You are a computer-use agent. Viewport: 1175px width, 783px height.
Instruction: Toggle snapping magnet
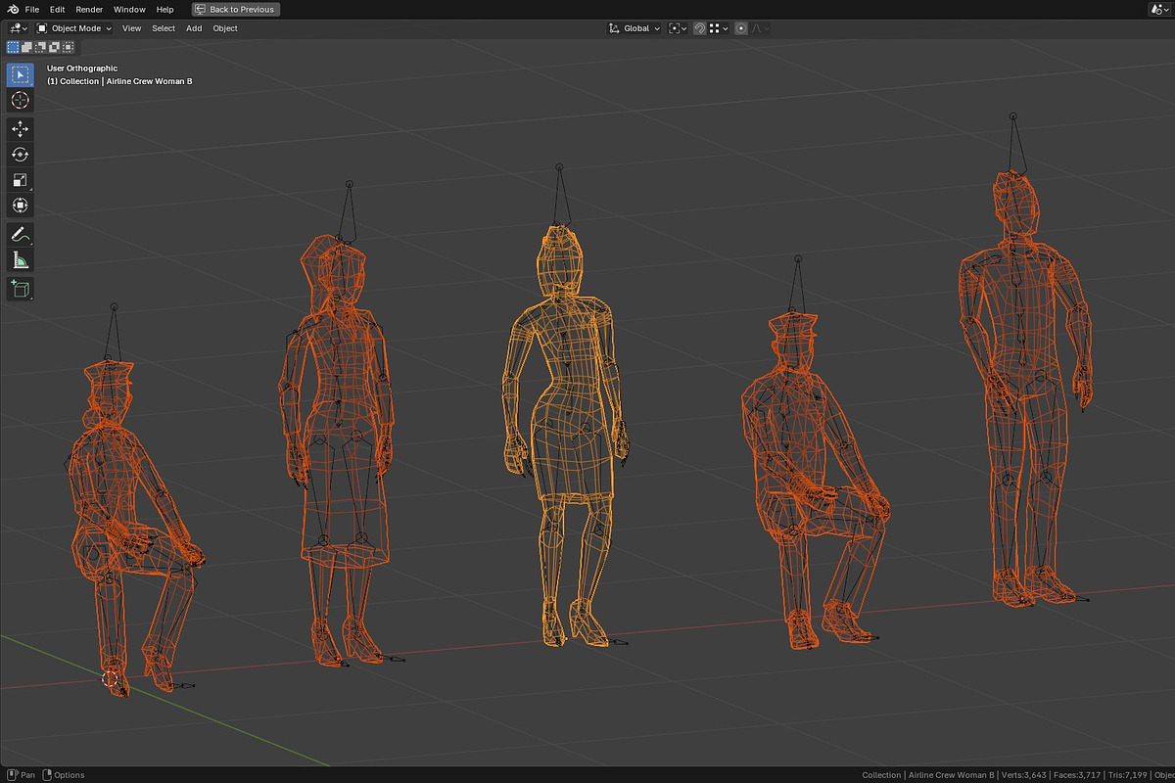(x=699, y=28)
